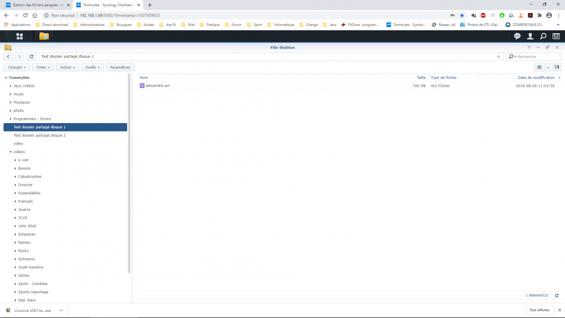This screenshot has height=318, width=565.
Task: Select the alexandre.avi file
Action: [x=158, y=86]
